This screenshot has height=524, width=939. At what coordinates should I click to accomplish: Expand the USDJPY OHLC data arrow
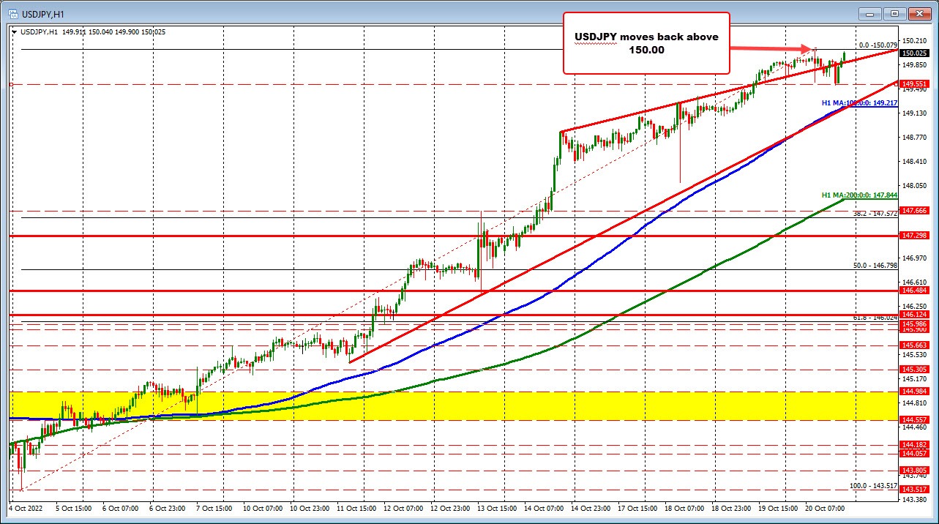coord(15,31)
